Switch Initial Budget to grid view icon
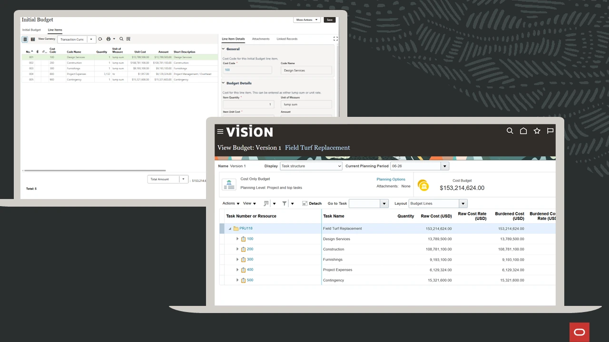The width and height of the screenshot is (609, 342). point(33,39)
